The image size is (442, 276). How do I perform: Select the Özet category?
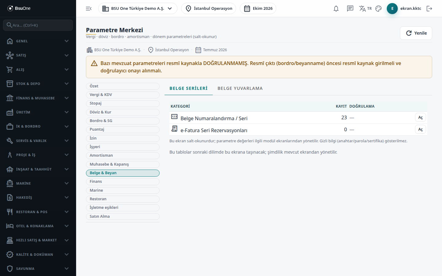click(x=123, y=86)
